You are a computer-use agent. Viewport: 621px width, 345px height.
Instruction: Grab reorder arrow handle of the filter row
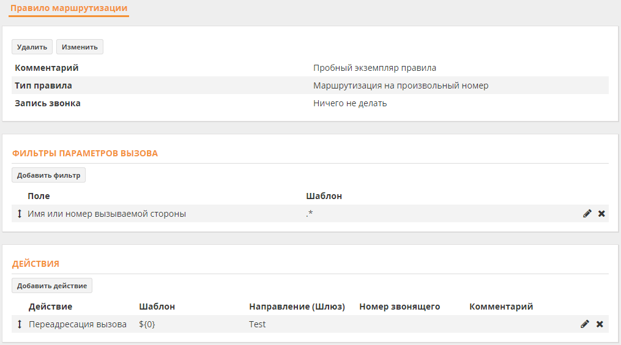[20, 214]
